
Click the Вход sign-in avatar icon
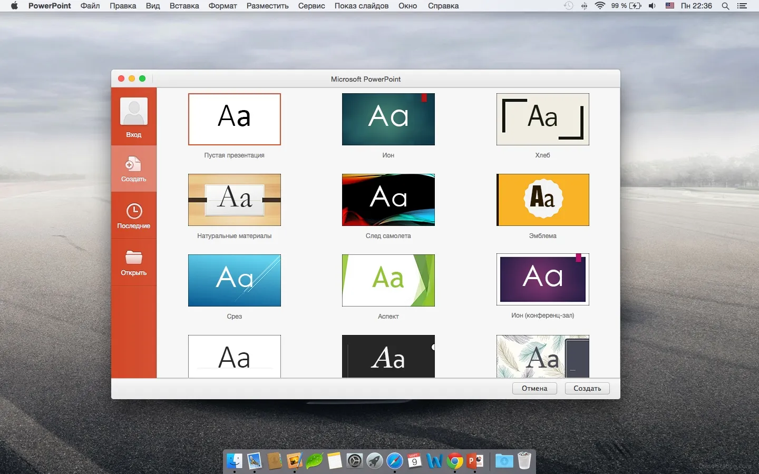point(134,112)
